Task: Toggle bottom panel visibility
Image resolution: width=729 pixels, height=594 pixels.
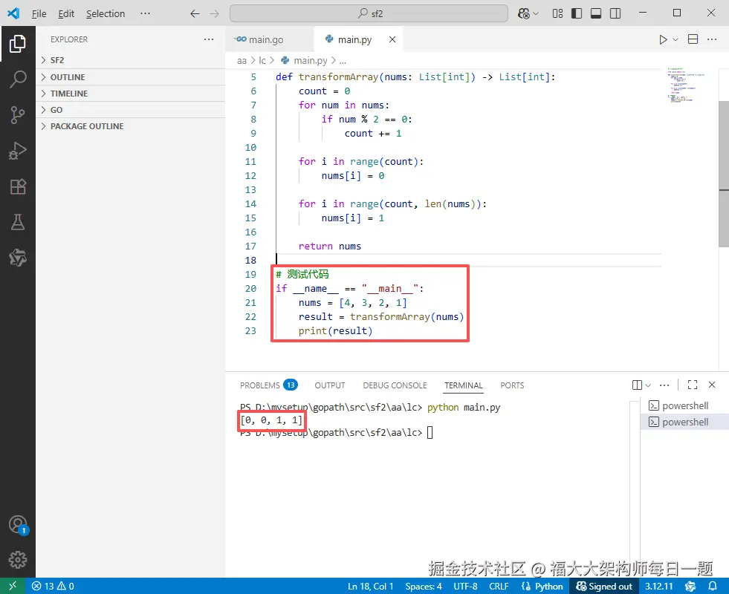Action: [x=595, y=13]
